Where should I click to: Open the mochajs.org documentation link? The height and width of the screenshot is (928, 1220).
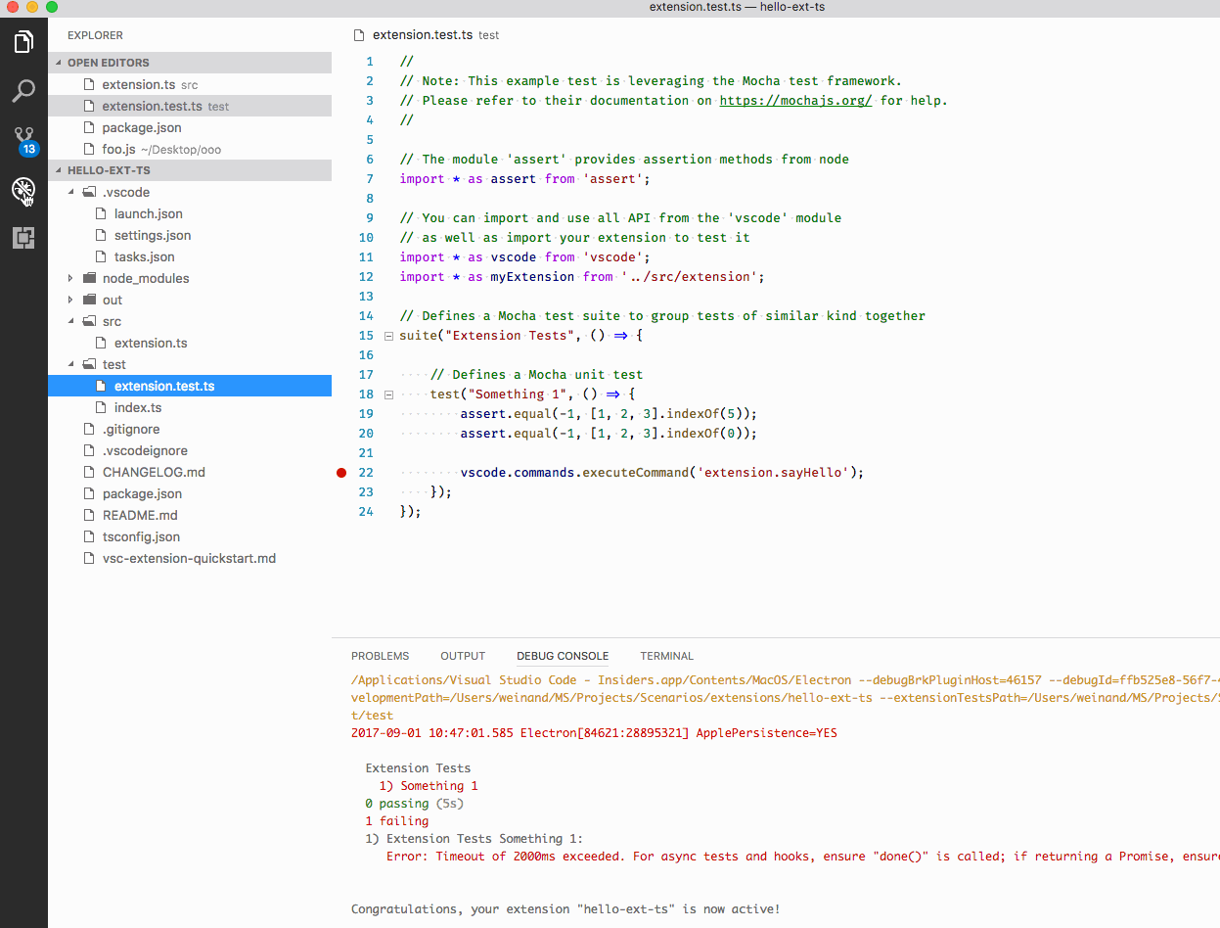point(795,100)
